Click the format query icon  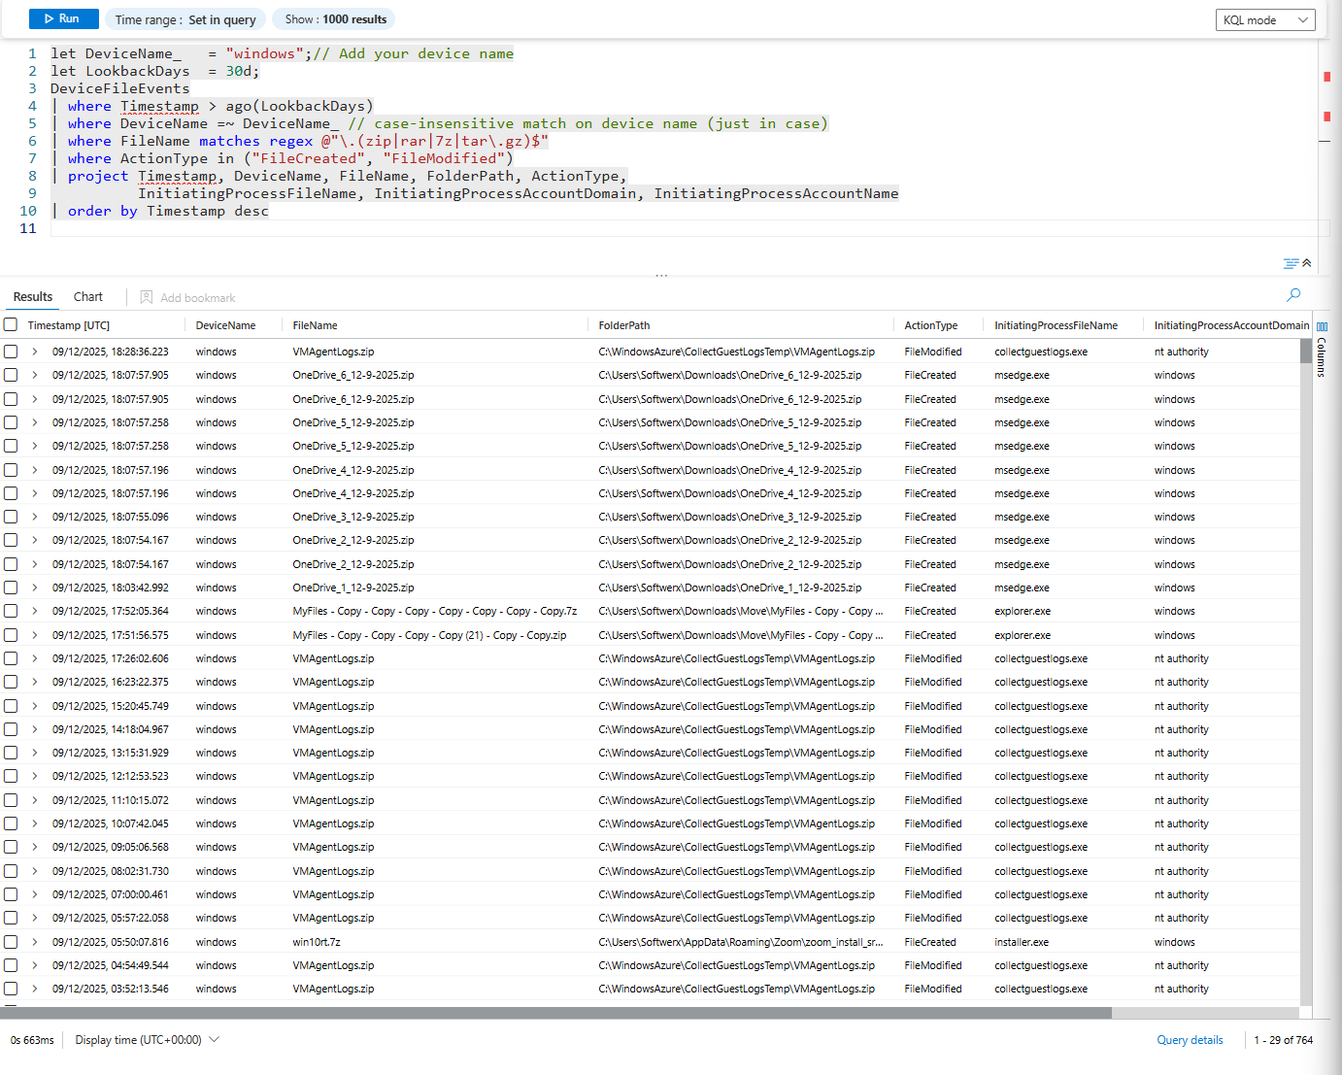click(1290, 263)
